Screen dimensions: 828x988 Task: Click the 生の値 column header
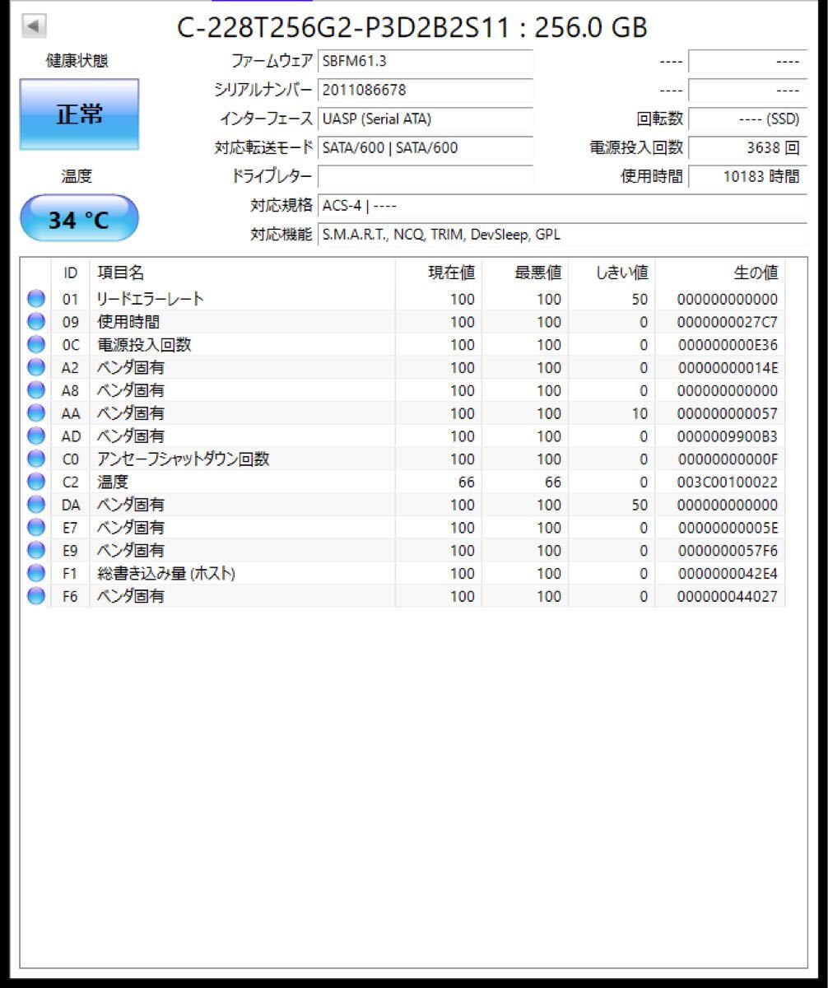[x=719, y=273]
